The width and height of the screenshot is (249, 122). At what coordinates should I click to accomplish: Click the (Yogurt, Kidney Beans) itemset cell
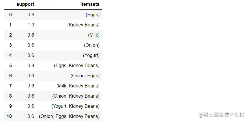tap(76, 106)
